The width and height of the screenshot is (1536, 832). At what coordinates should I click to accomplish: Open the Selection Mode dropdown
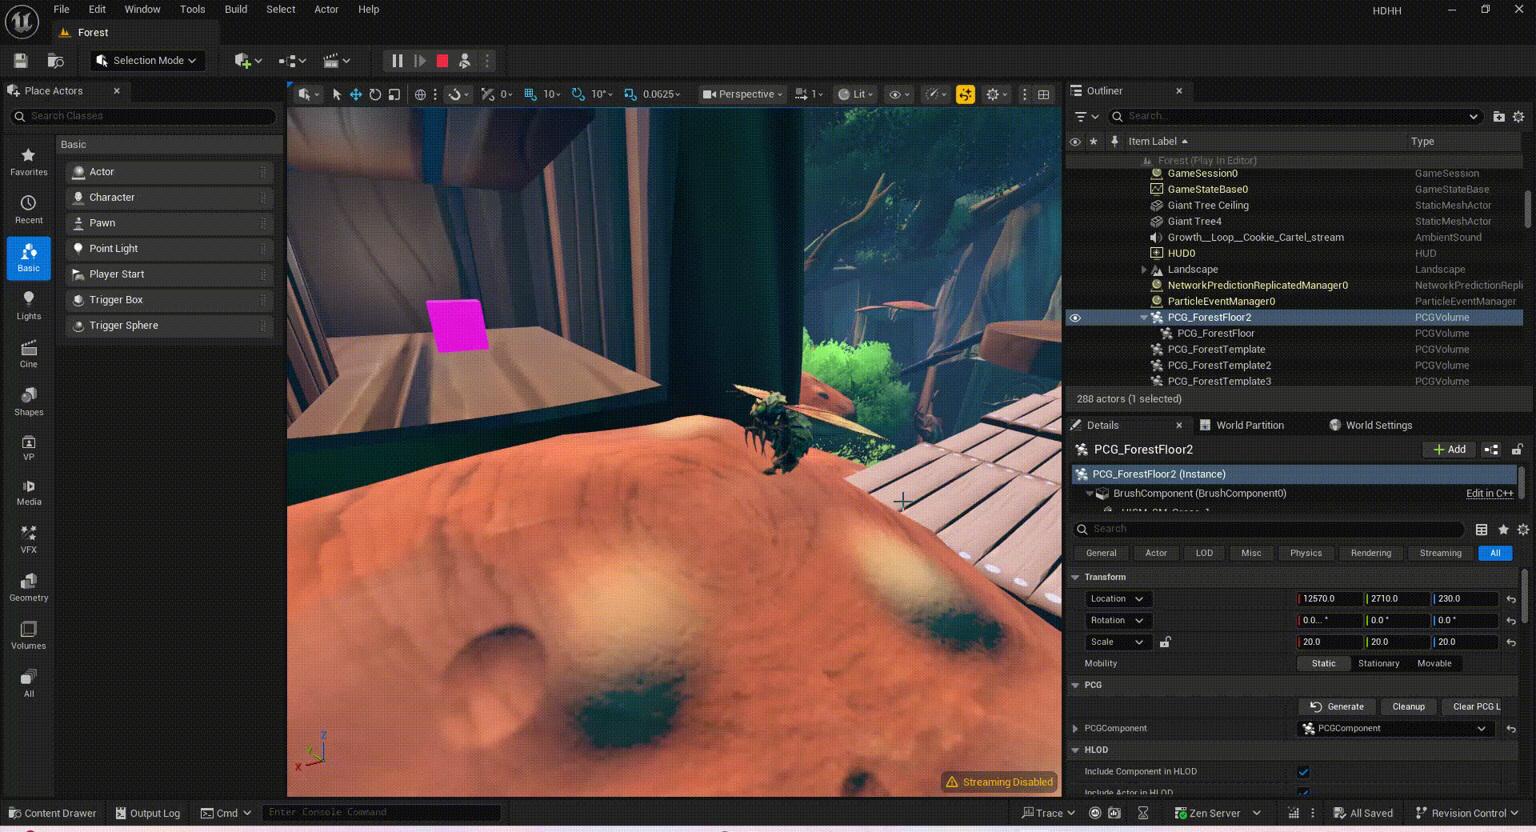tap(147, 61)
